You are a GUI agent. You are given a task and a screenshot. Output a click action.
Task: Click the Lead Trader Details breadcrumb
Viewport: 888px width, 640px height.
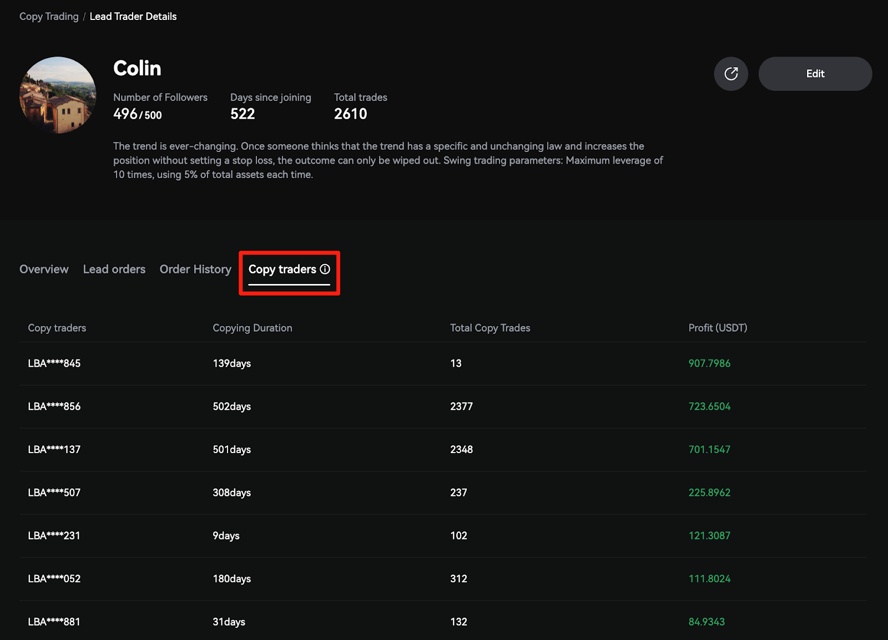pos(133,17)
